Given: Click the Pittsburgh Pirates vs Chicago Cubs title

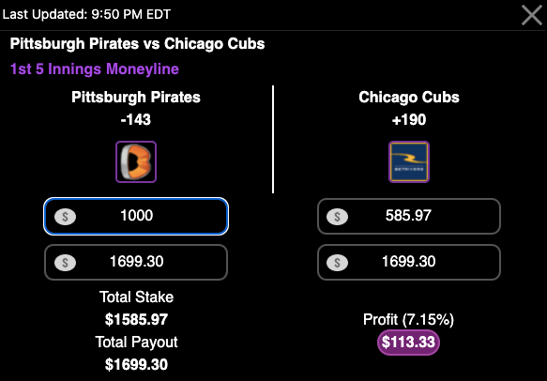Looking at the screenshot, I should point(137,44).
